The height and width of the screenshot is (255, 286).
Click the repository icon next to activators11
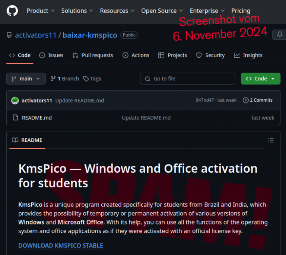click(x=9, y=35)
